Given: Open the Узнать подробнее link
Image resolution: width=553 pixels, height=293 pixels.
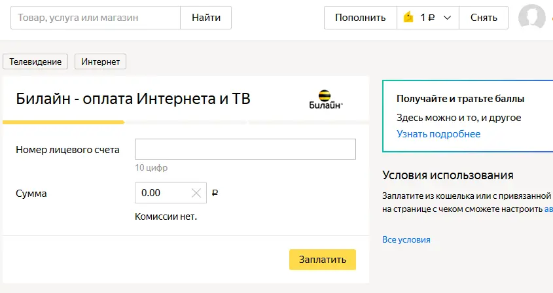Looking at the screenshot, I should (438, 134).
